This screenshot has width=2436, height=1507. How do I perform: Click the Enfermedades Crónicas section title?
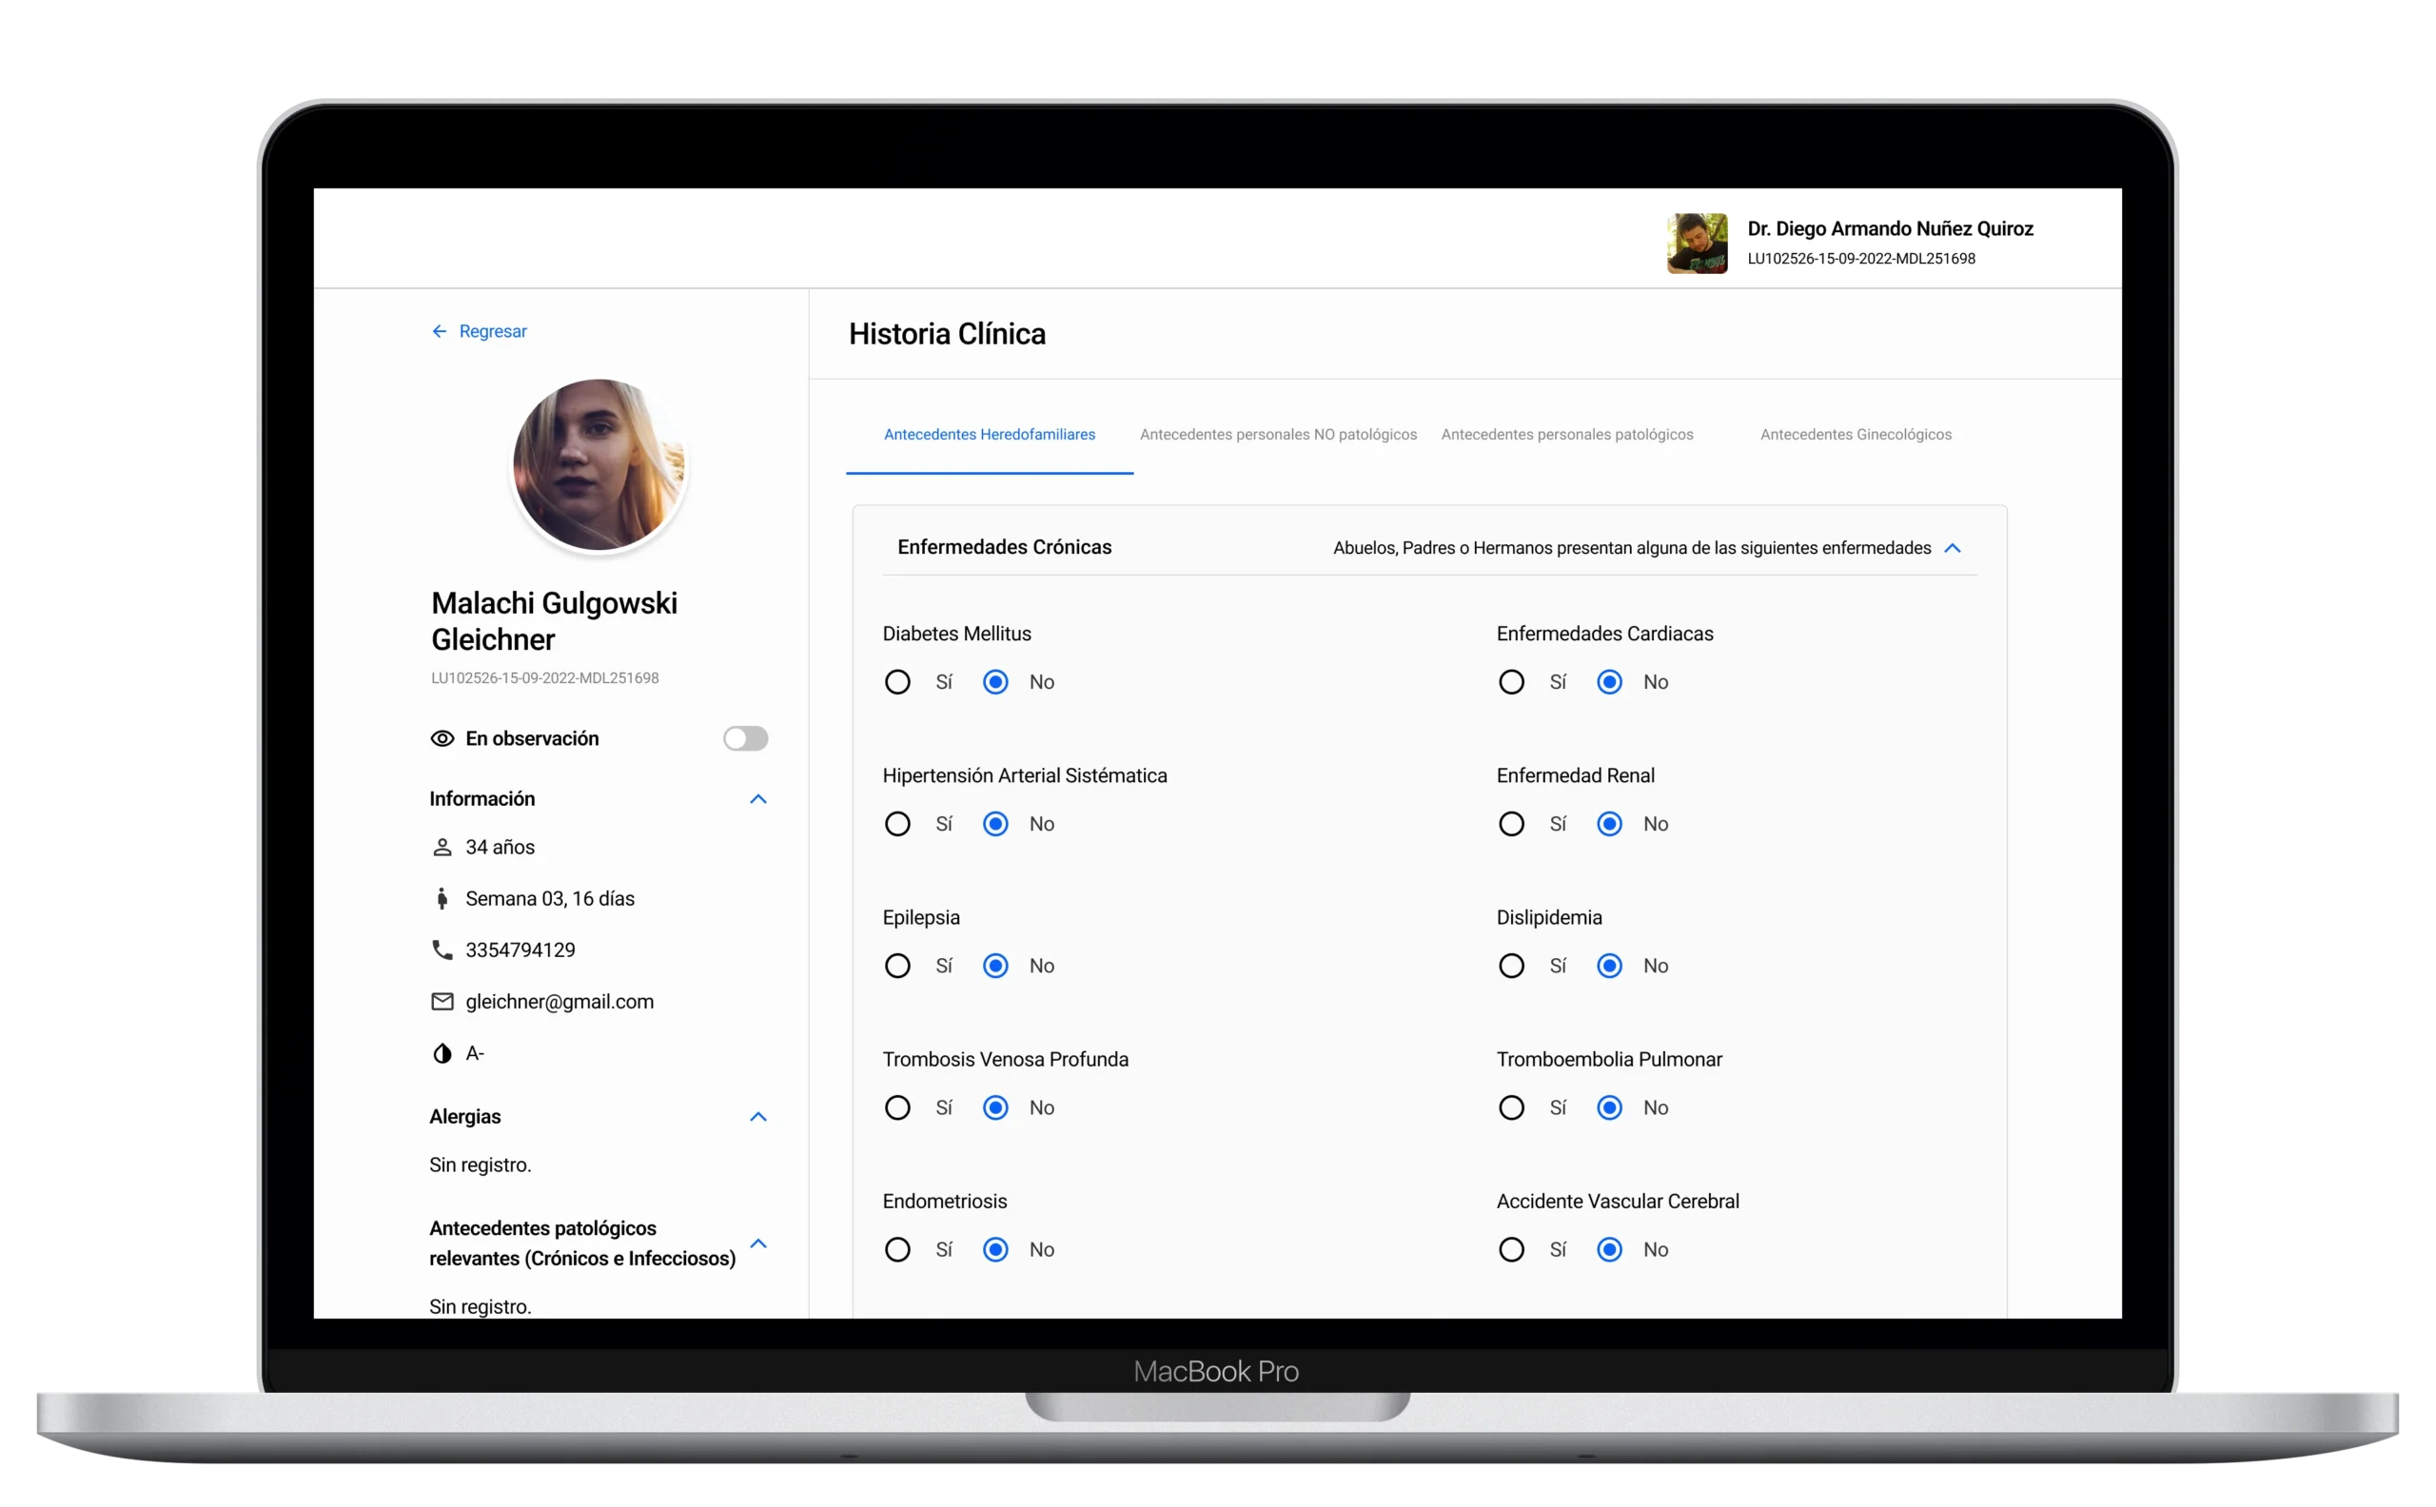1004,547
